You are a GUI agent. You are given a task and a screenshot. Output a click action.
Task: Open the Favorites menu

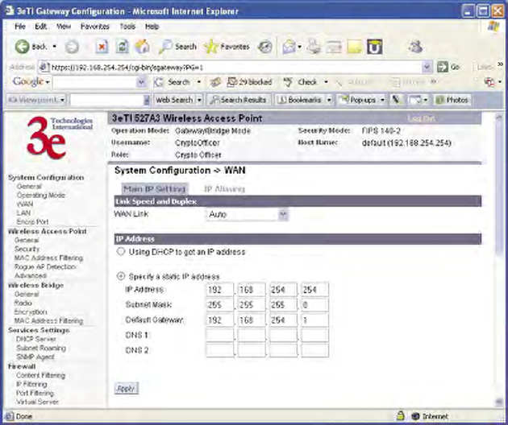(x=95, y=27)
